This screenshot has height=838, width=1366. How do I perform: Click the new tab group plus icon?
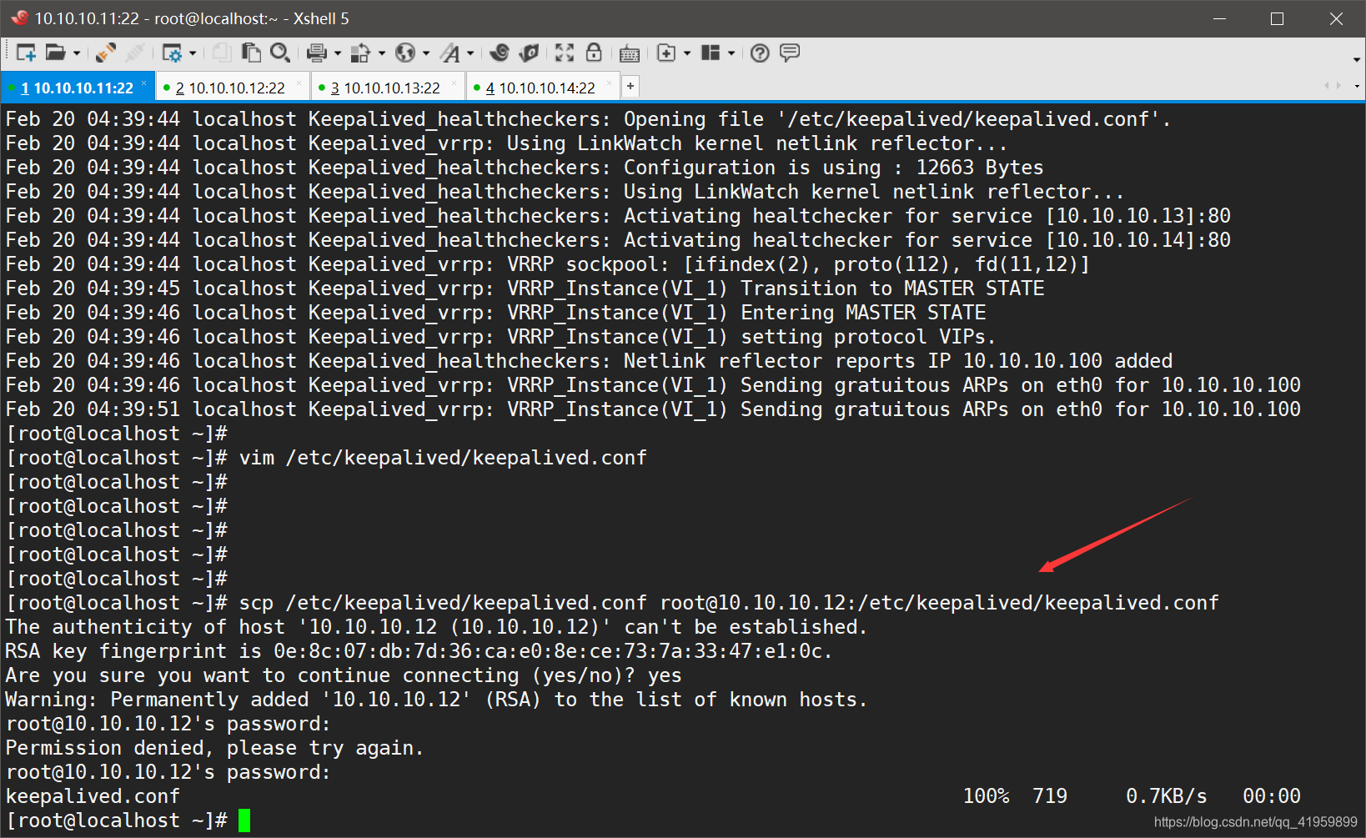pyautogui.click(x=666, y=53)
